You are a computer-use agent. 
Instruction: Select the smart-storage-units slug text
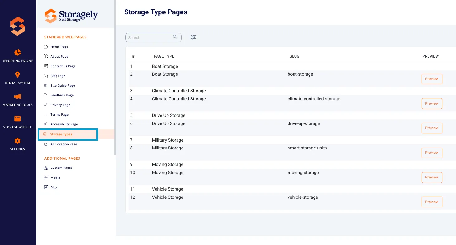[x=307, y=148]
